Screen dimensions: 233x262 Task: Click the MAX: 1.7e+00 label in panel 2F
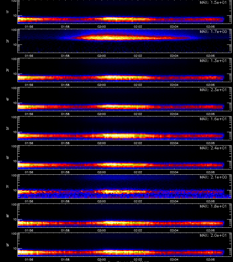pos(213,31)
